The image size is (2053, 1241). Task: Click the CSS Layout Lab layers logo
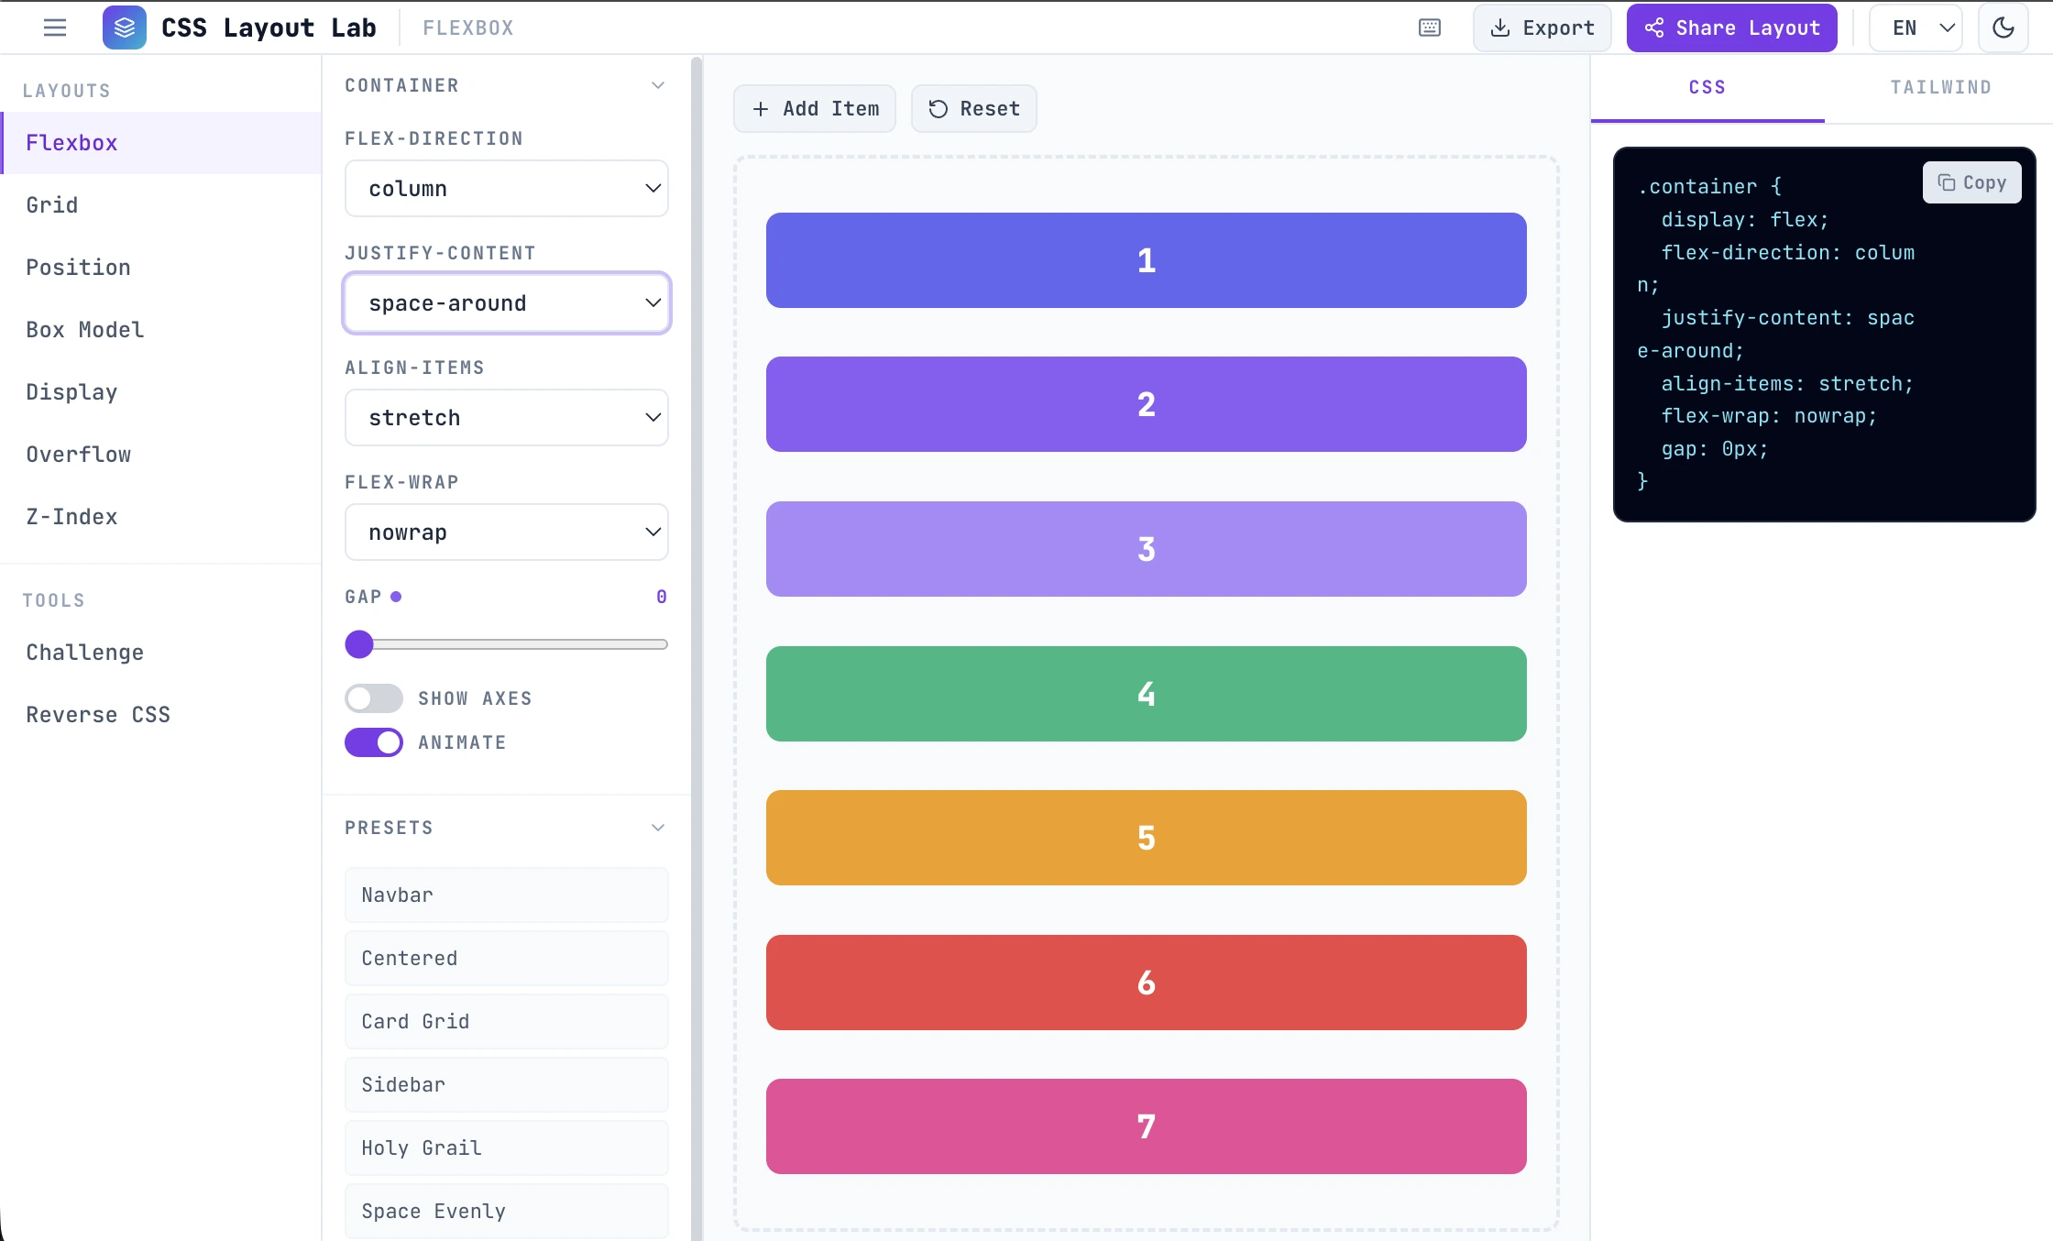124,27
